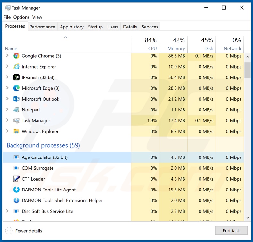Expand Disc Soft Bus Service Lite
253x242 pixels.
tap(7, 211)
